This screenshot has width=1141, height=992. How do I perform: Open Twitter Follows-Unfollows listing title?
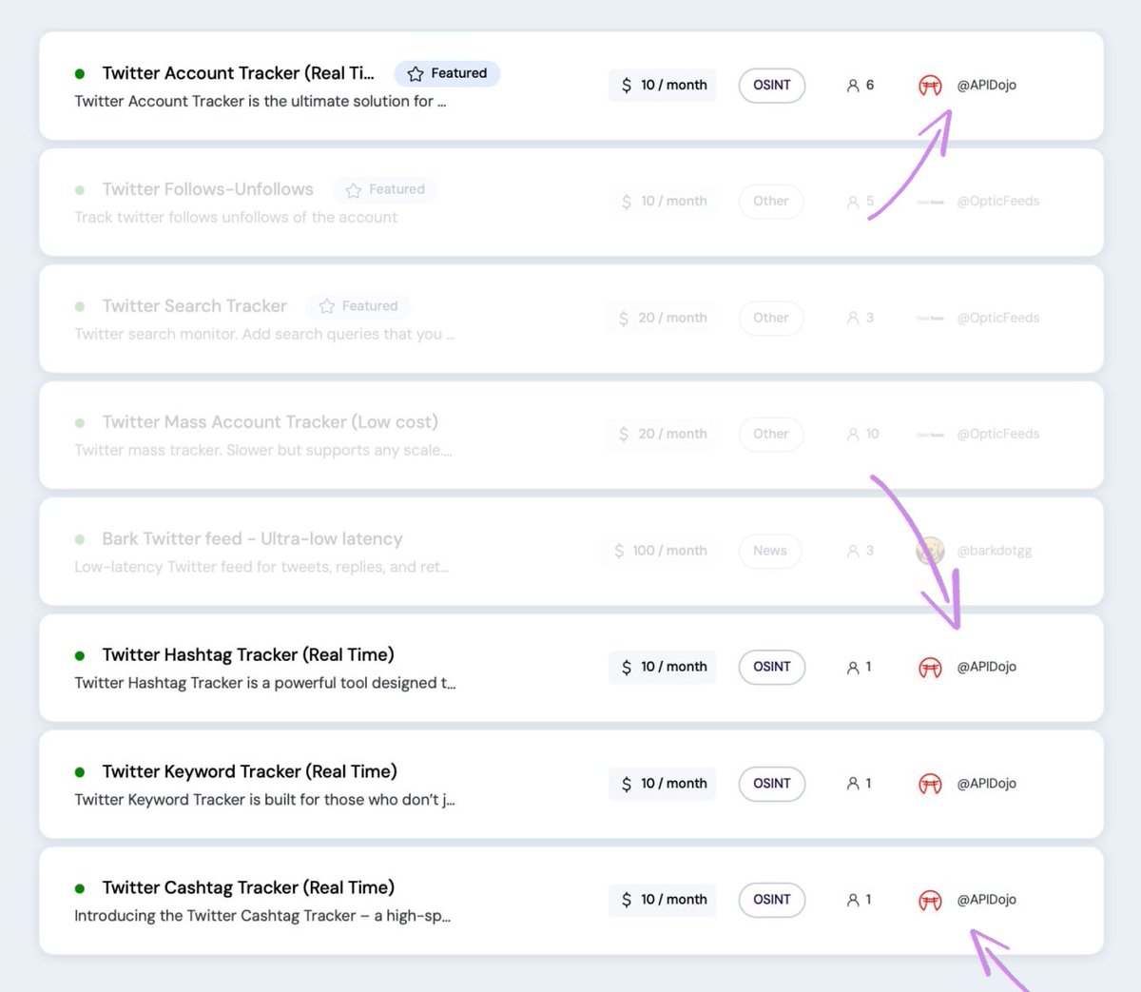coord(207,189)
